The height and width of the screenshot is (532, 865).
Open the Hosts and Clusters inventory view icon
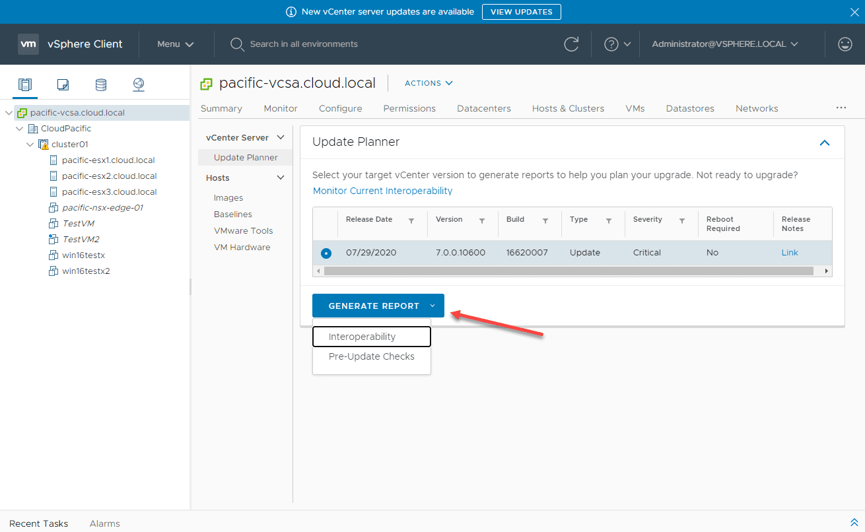[x=25, y=84]
